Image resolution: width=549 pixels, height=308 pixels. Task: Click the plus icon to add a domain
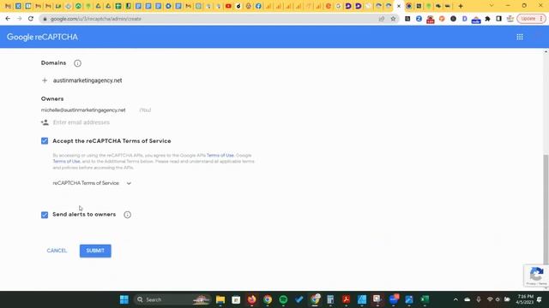coord(45,80)
